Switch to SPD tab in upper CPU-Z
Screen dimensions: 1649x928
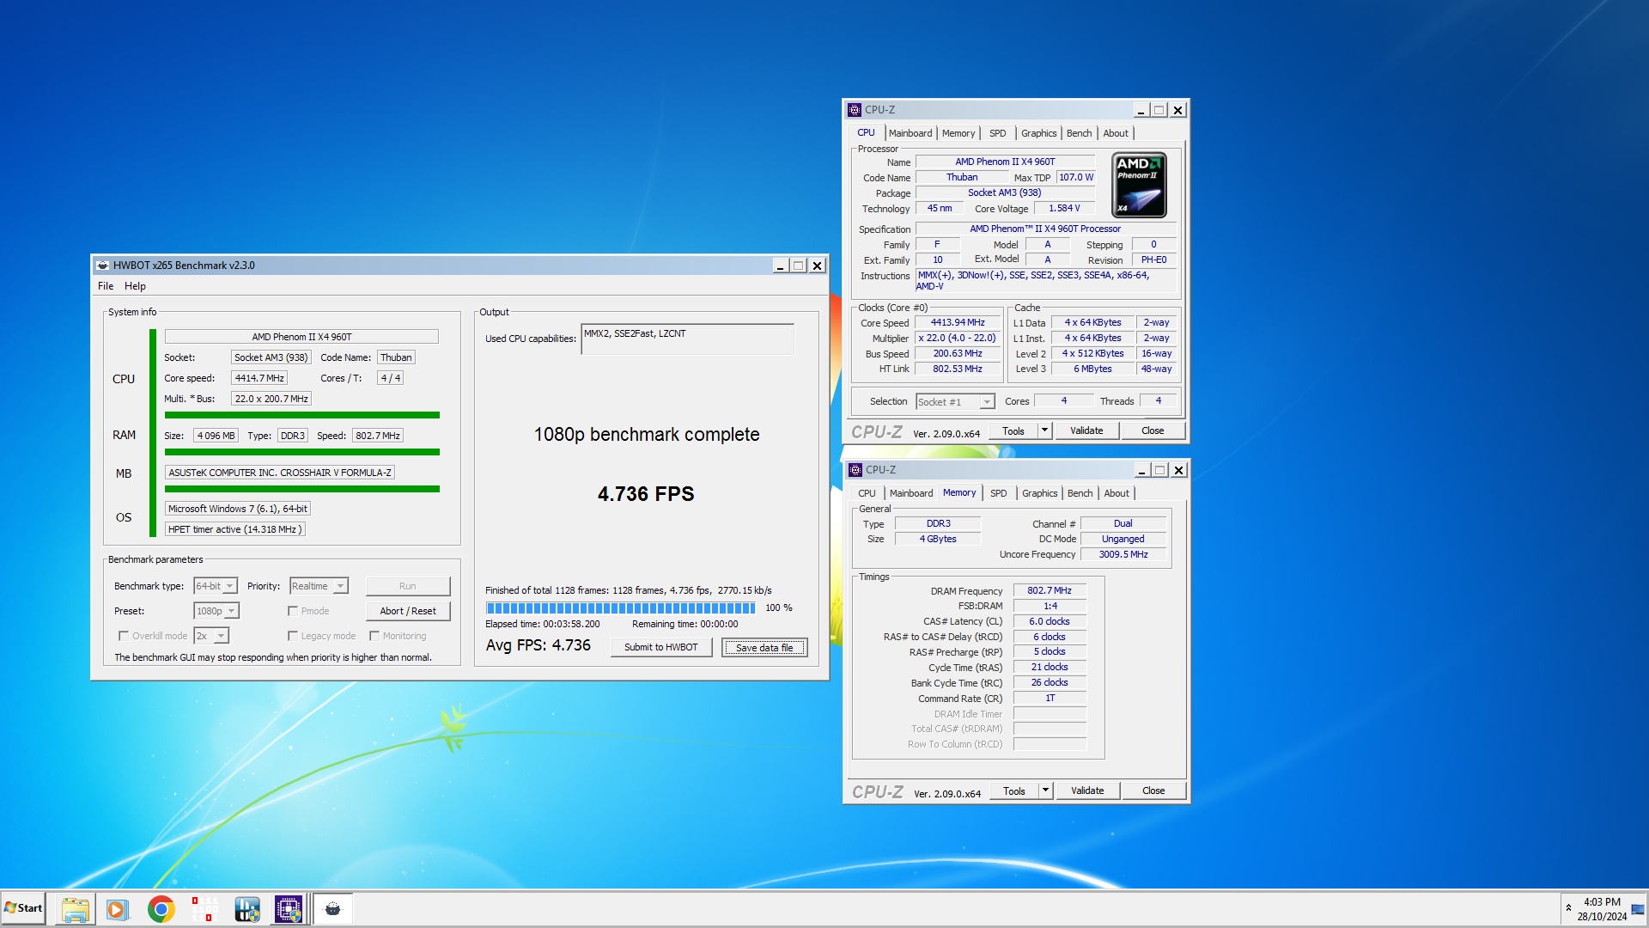[997, 133]
